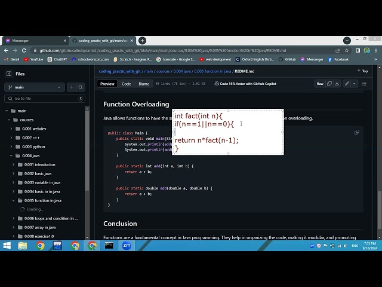Bookmark this page with star icon
Viewport: 382px width, 287px height.
pos(347,50)
